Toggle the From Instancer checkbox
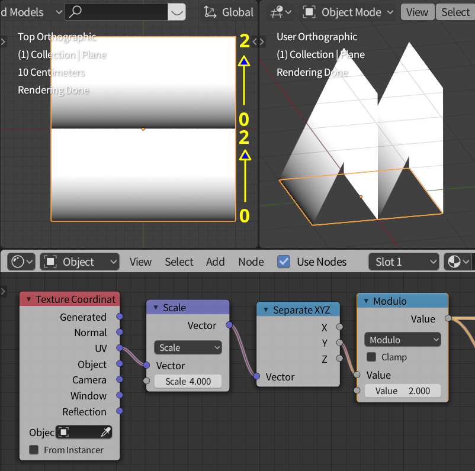 [x=34, y=450]
